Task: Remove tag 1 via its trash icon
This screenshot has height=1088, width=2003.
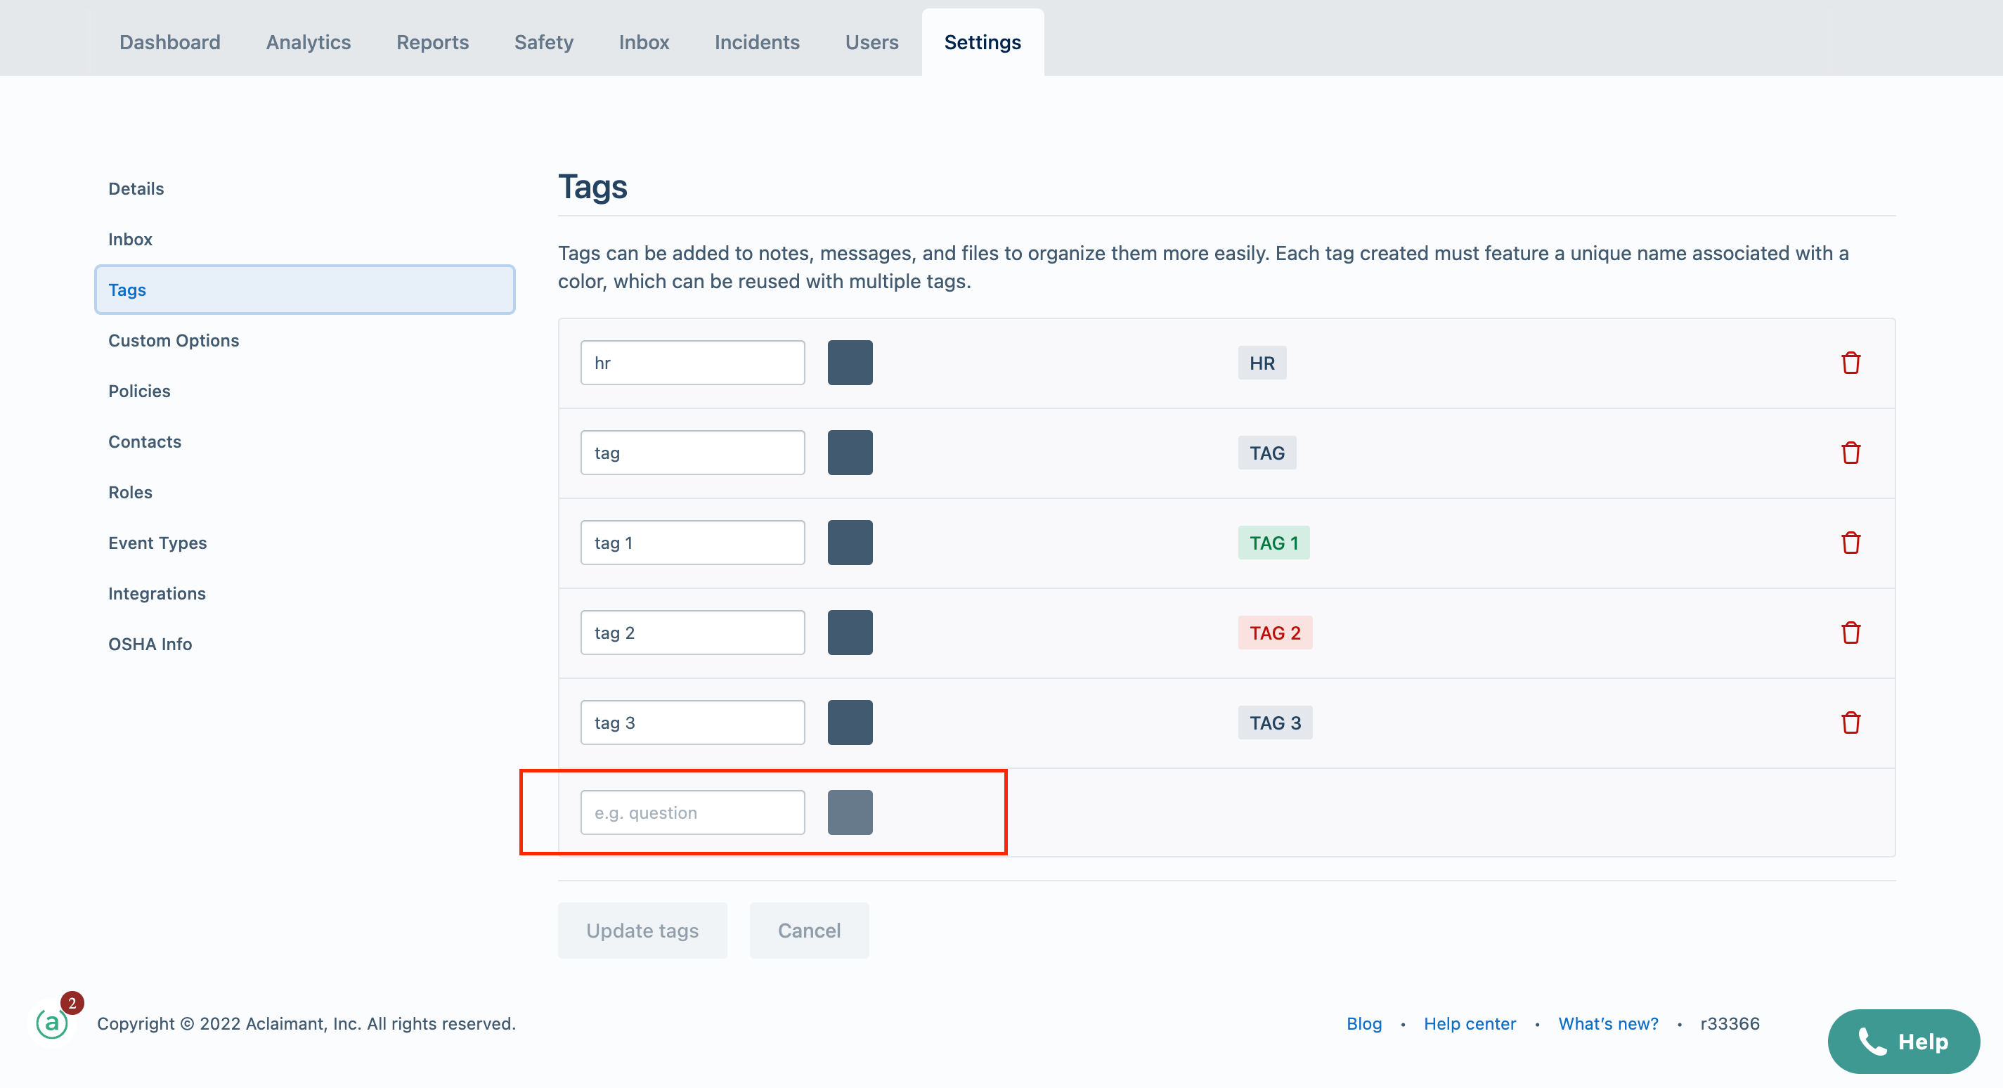Action: point(1850,543)
